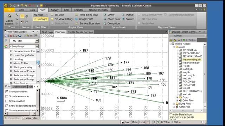Click the red X delete filter icon

pos(11,36)
